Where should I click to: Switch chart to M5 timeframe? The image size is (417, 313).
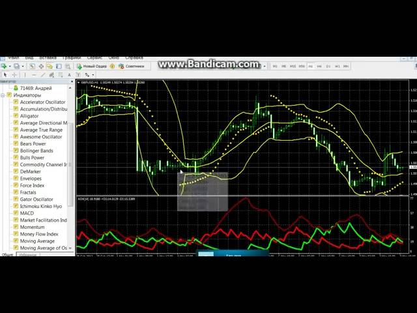284,67
